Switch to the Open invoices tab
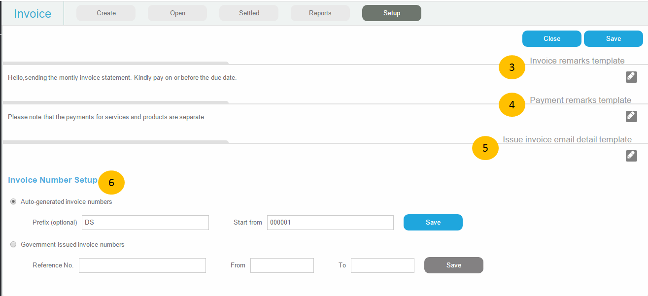The width and height of the screenshot is (648, 296). click(177, 13)
